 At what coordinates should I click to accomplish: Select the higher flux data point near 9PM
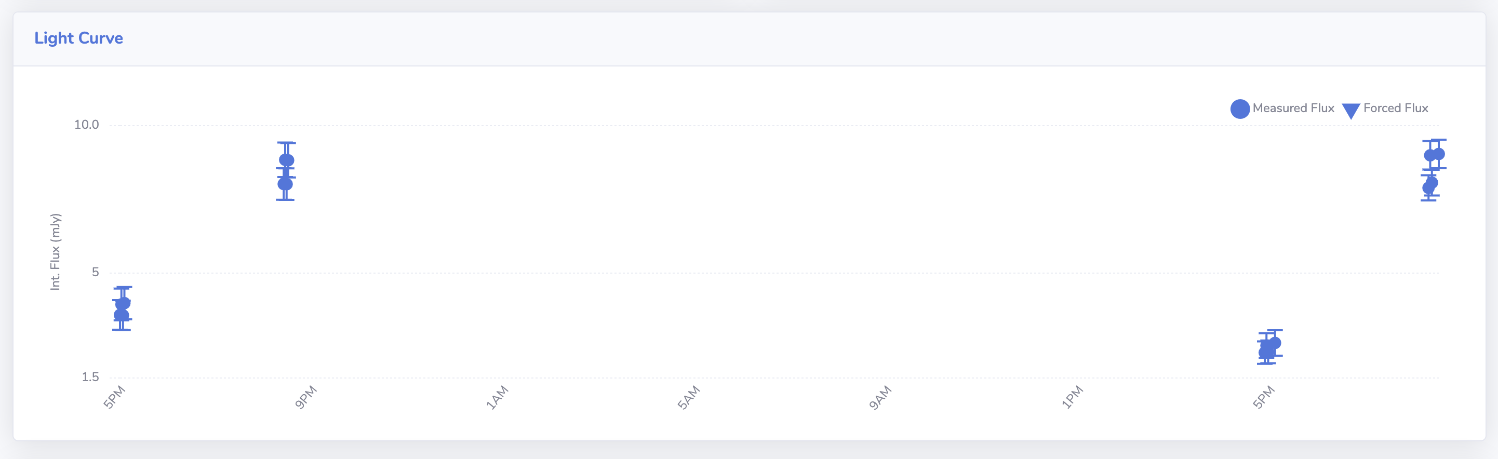click(x=287, y=160)
